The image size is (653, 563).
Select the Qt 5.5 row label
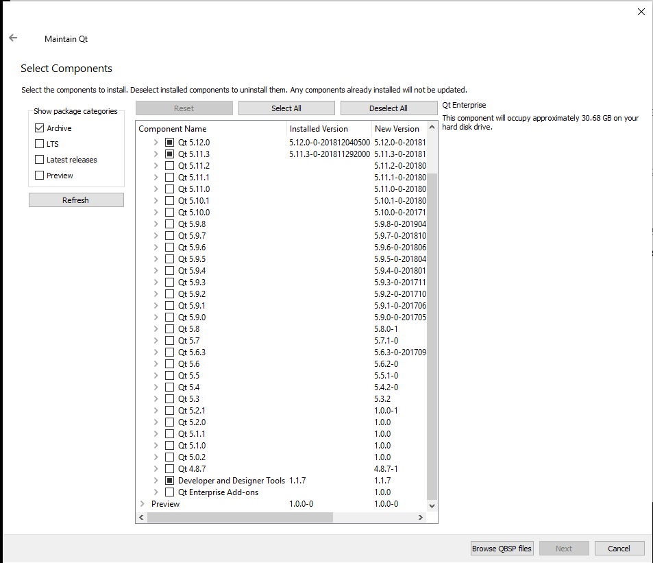[188, 376]
